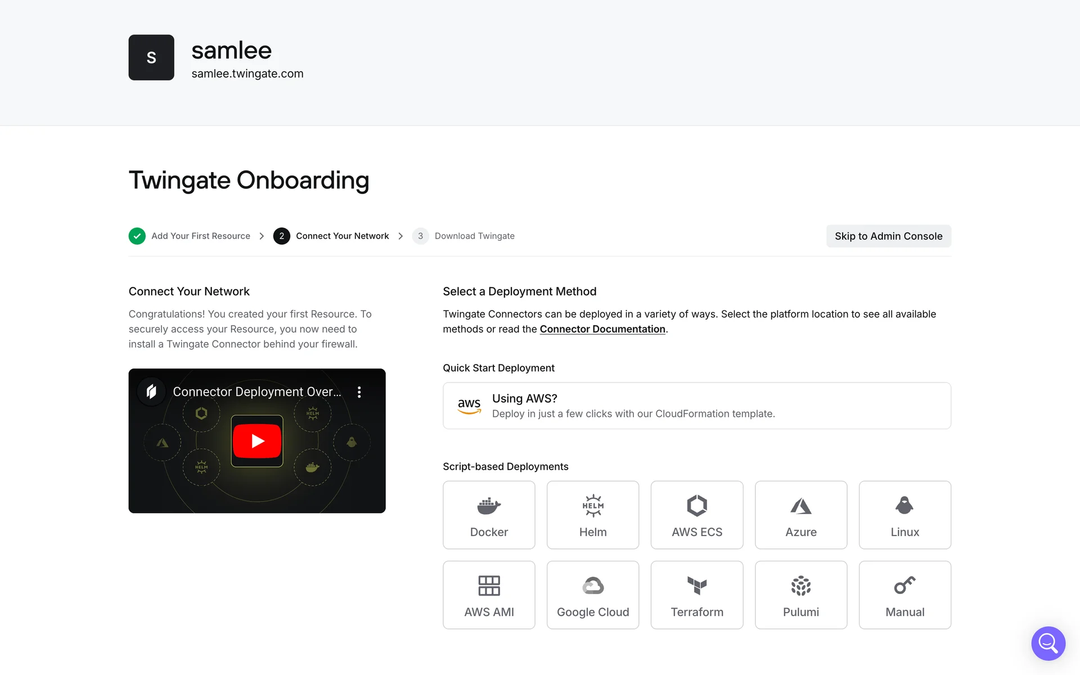Open the Connector Documentation link

point(602,329)
